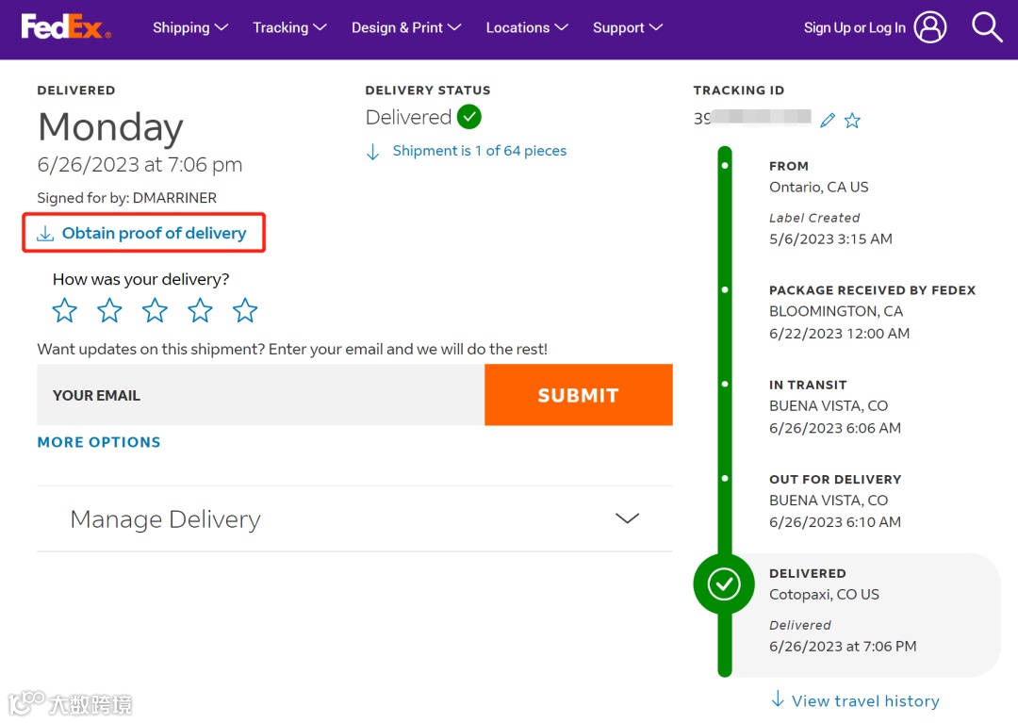Expand the Manage Delivery section

tap(354, 518)
